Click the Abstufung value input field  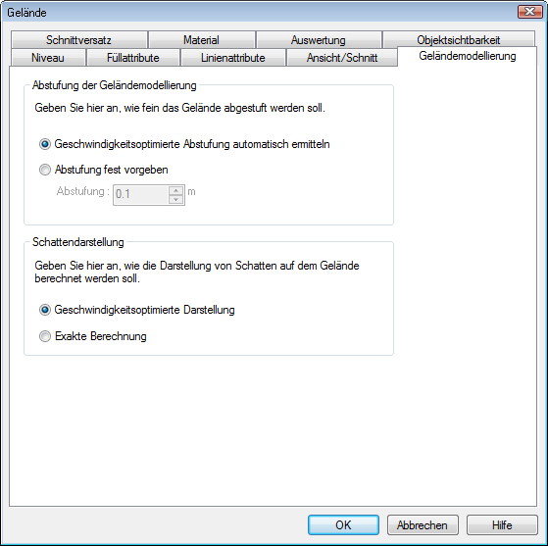coord(141,195)
